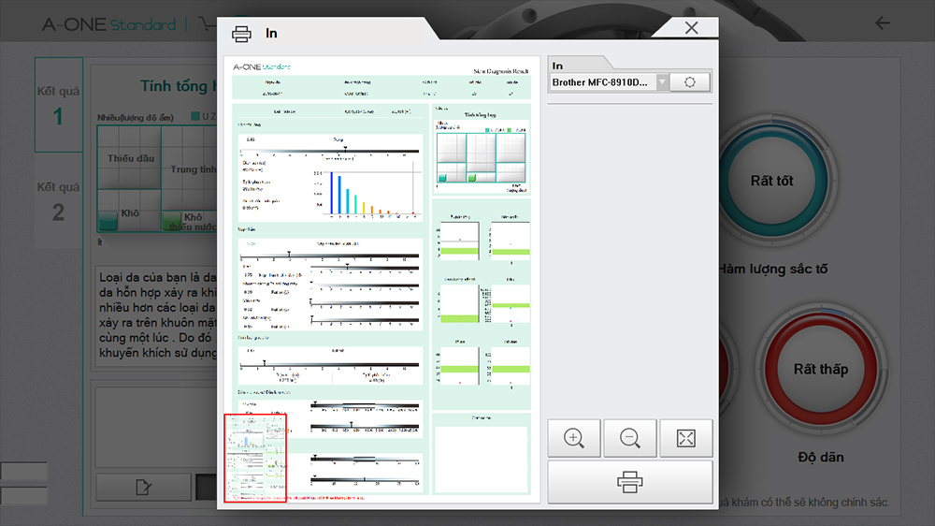Select the Thiếu dầu skin type cell
Viewport: 935px width, 526px height.
click(129, 159)
